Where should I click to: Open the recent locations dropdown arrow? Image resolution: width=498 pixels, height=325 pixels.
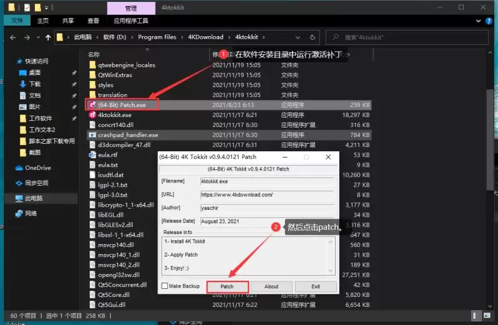38,37
